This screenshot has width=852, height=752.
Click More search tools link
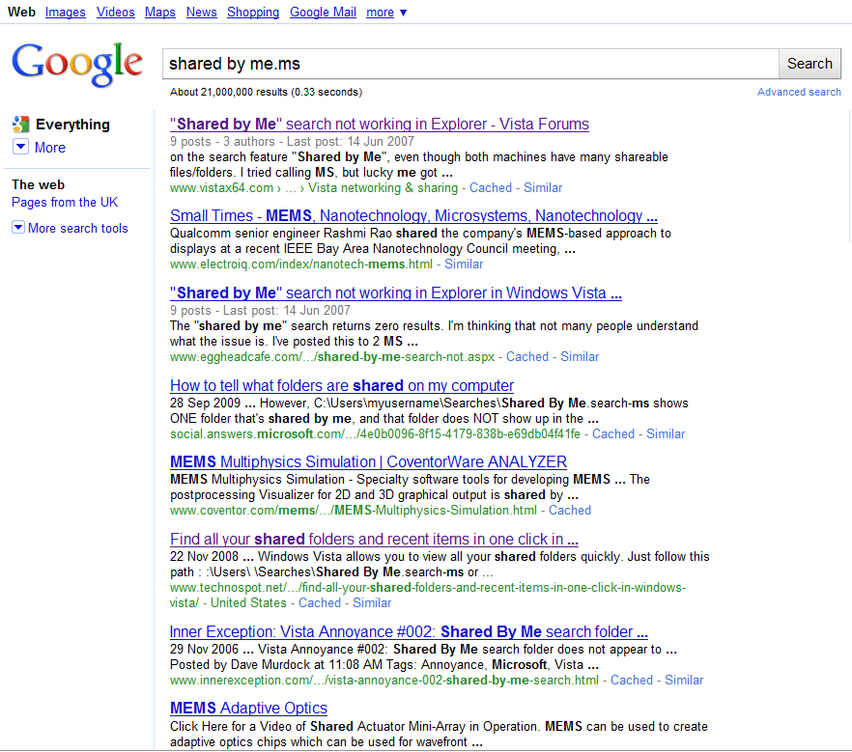tap(77, 228)
